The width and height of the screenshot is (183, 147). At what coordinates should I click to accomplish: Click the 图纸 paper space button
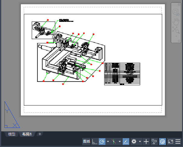click(86, 142)
